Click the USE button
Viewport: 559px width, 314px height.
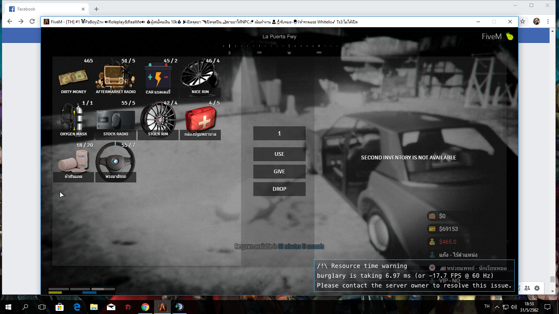pyautogui.click(x=279, y=154)
